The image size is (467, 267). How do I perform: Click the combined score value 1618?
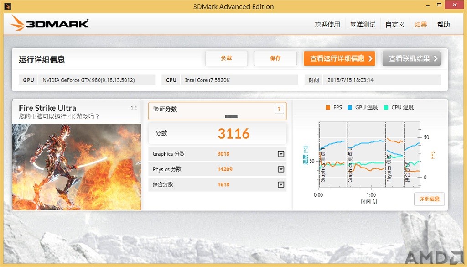pyautogui.click(x=223, y=185)
